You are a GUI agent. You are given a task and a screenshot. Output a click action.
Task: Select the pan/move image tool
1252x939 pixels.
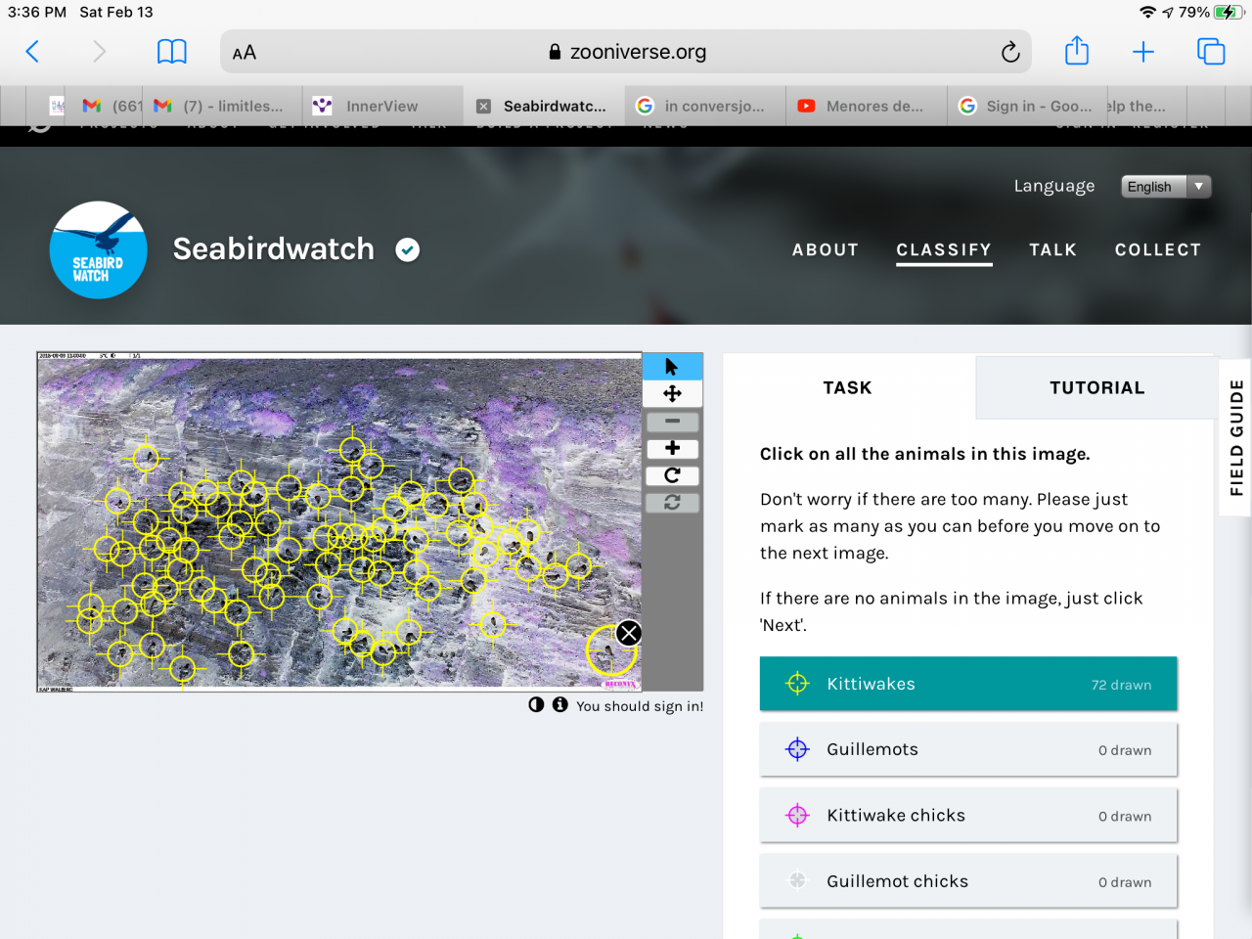coord(672,393)
